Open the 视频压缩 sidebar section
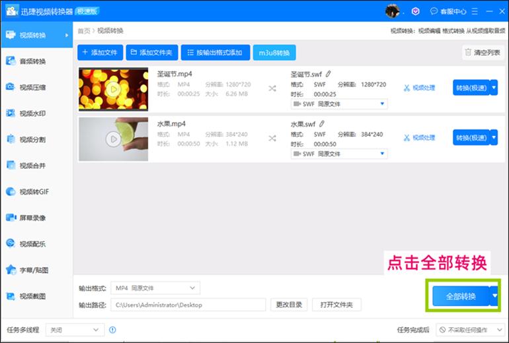The height and width of the screenshot is (343, 509). point(36,87)
